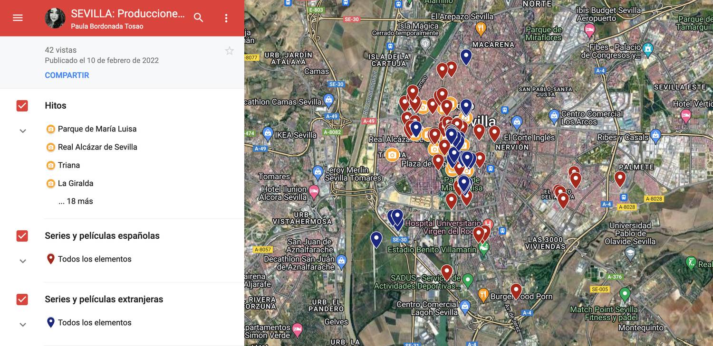Click the Hitos layer title
Image resolution: width=713 pixels, height=346 pixels.
(56, 105)
